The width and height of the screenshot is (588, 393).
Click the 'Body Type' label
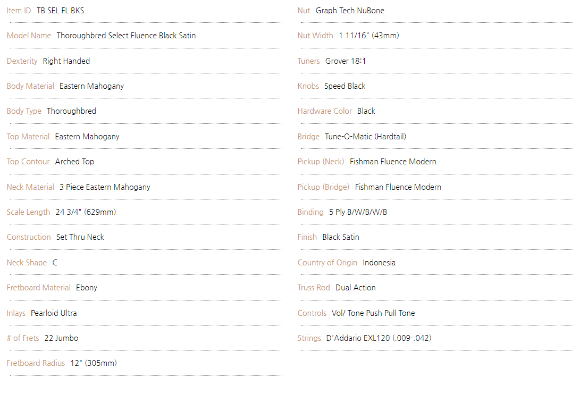pos(24,111)
